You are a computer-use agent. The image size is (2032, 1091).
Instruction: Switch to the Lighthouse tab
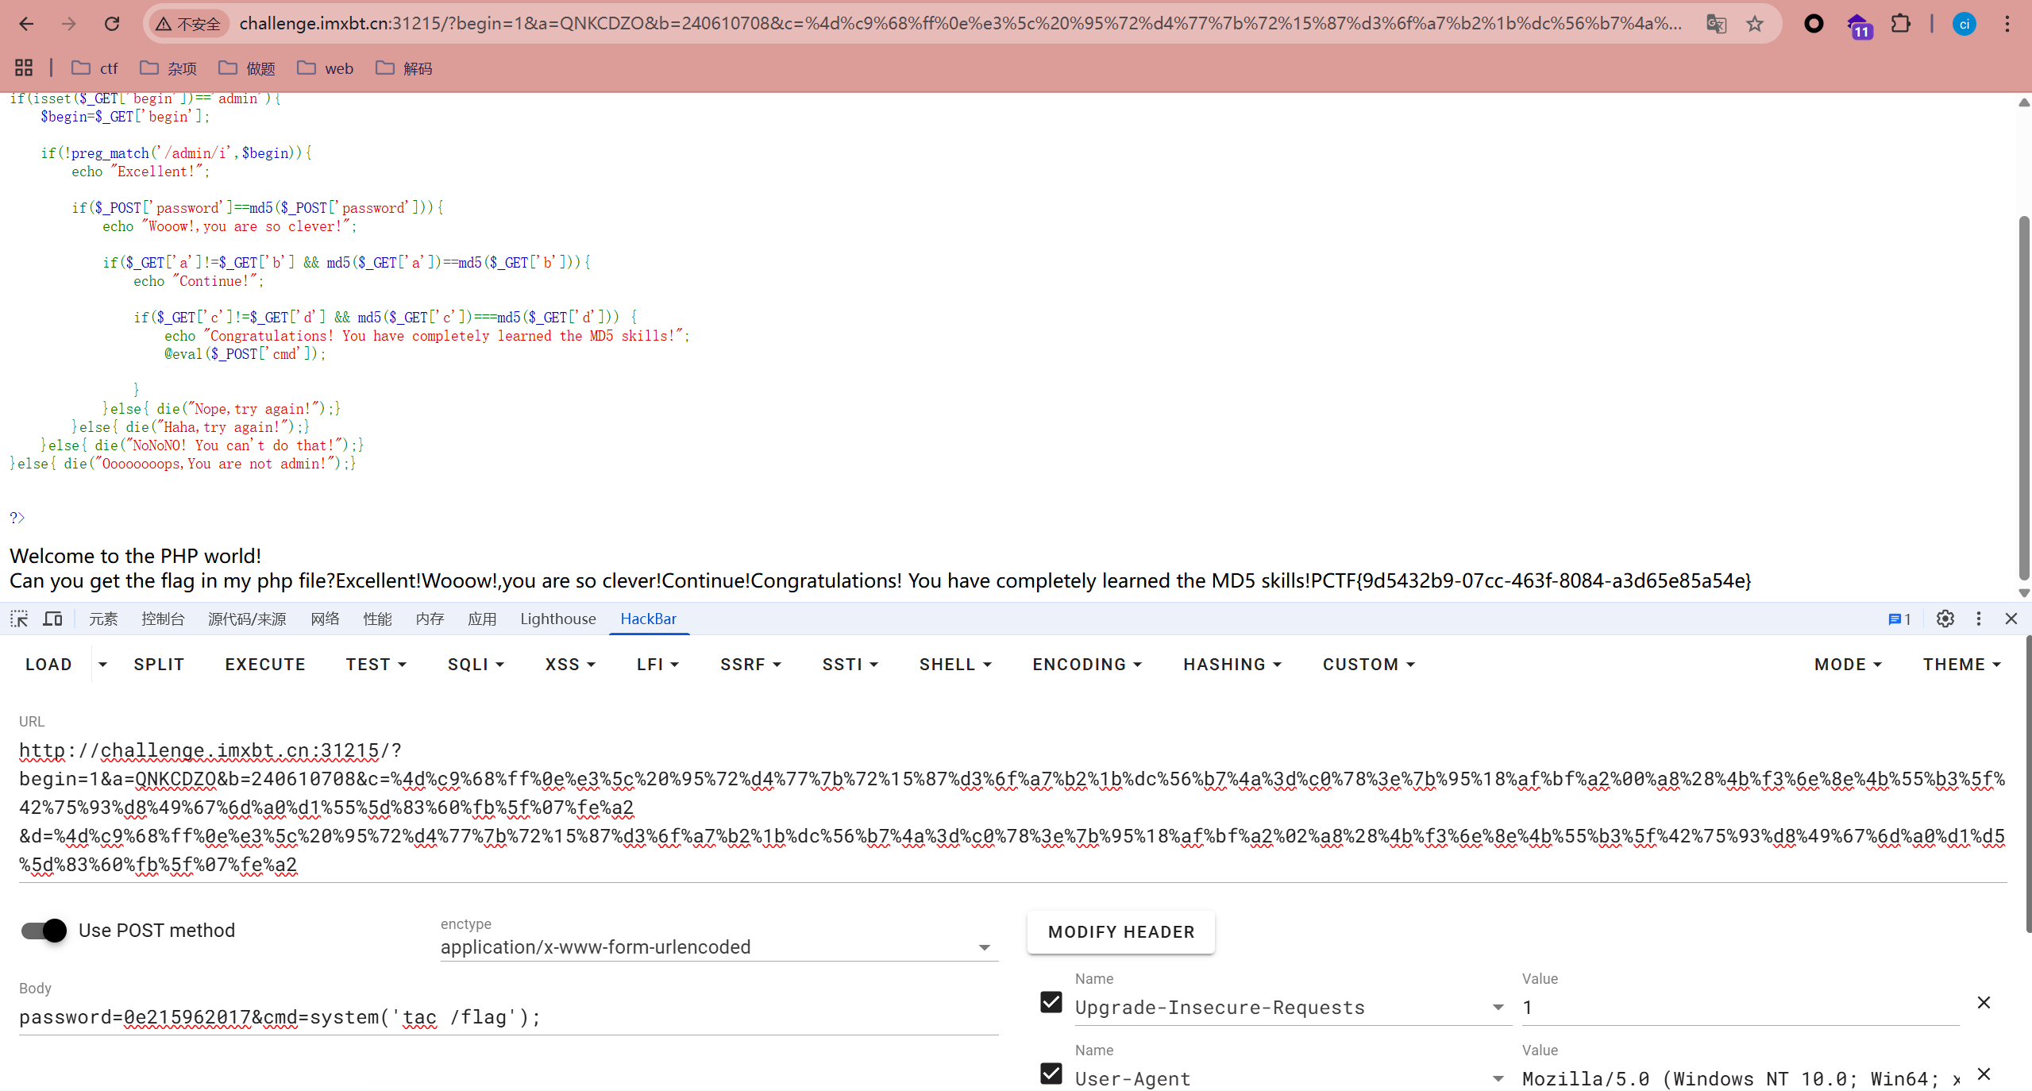[x=557, y=619]
